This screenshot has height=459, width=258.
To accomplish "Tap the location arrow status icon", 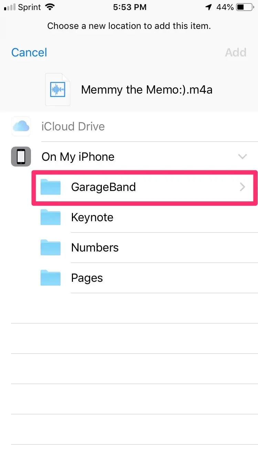I will (208, 7).
